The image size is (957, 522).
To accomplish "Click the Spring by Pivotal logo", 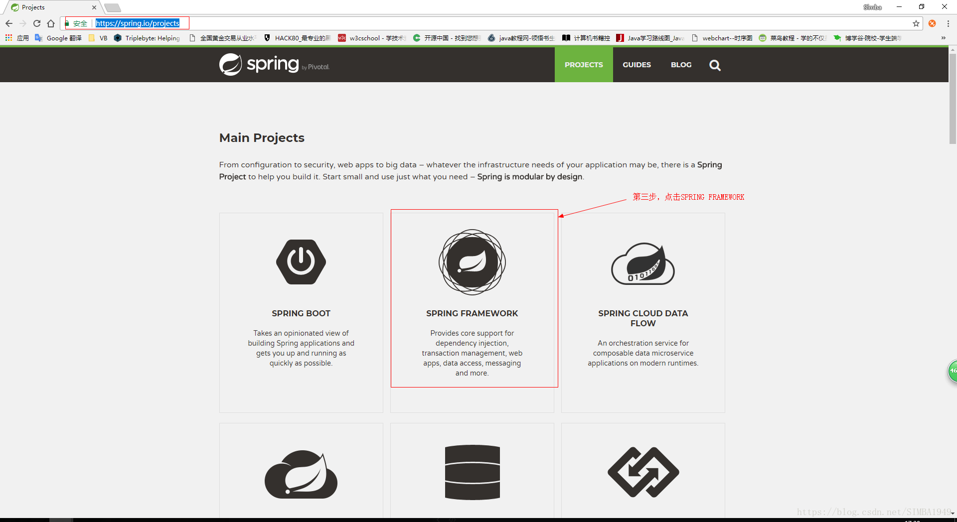I will click(x=274, y=64).
